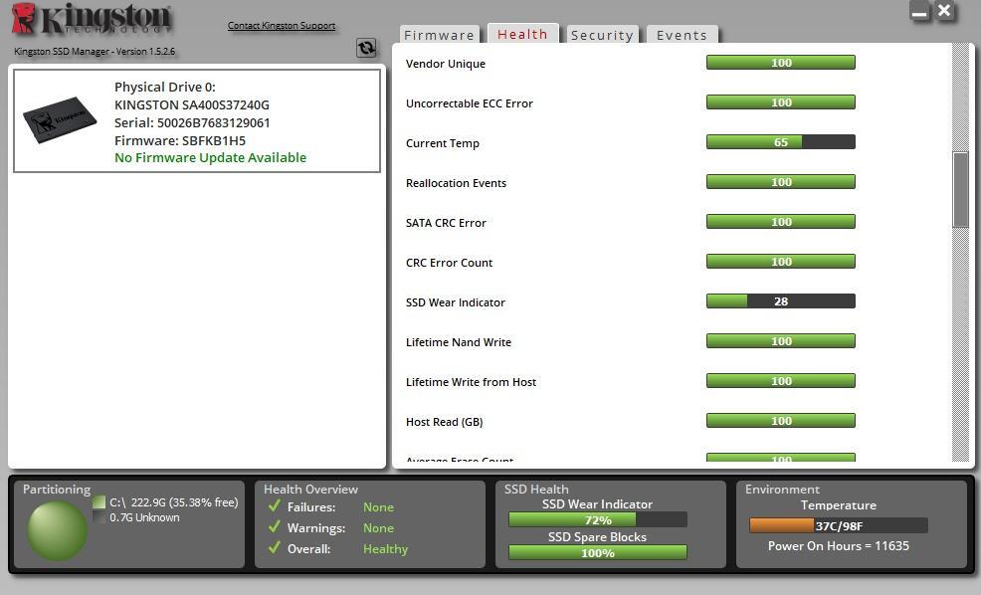This screenshot has width=981, height=595.
Task: Click the Reallocation Events label
Action: [456, 183]
